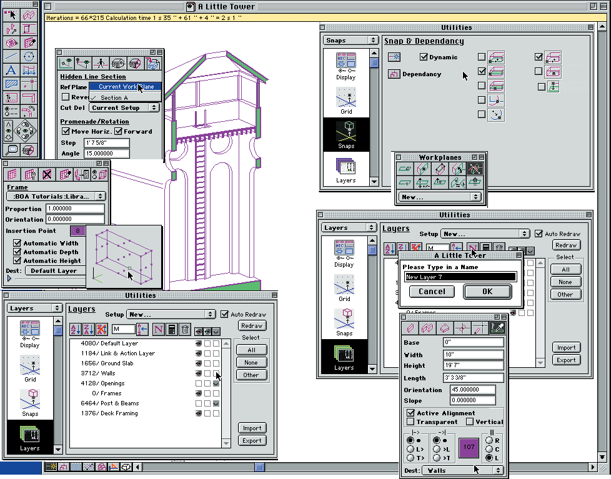Enable the Transparent checkbox
The width and height of the screenshot is (611, 479).
pyautogui.click(x=410, y=422)
